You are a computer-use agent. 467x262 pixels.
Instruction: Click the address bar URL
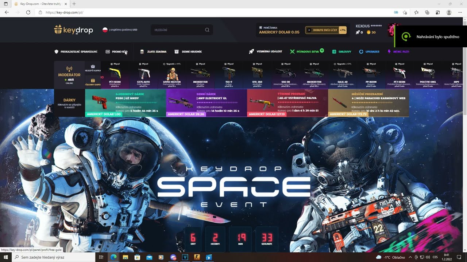[65, 12]
